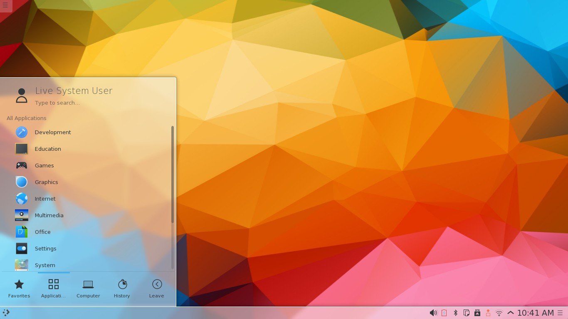This screenshot has height=319, width=568.
Task: Open the volume control in tray
Action: point(433,313)
